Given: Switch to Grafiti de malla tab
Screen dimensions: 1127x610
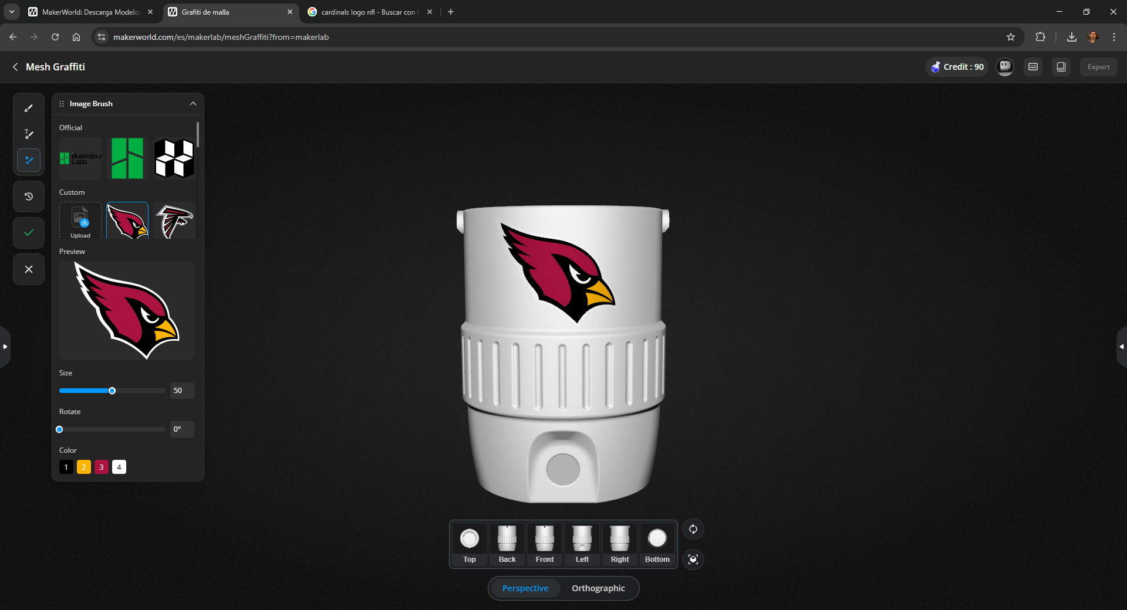Looking at the screenshot, I should point(230,12).
